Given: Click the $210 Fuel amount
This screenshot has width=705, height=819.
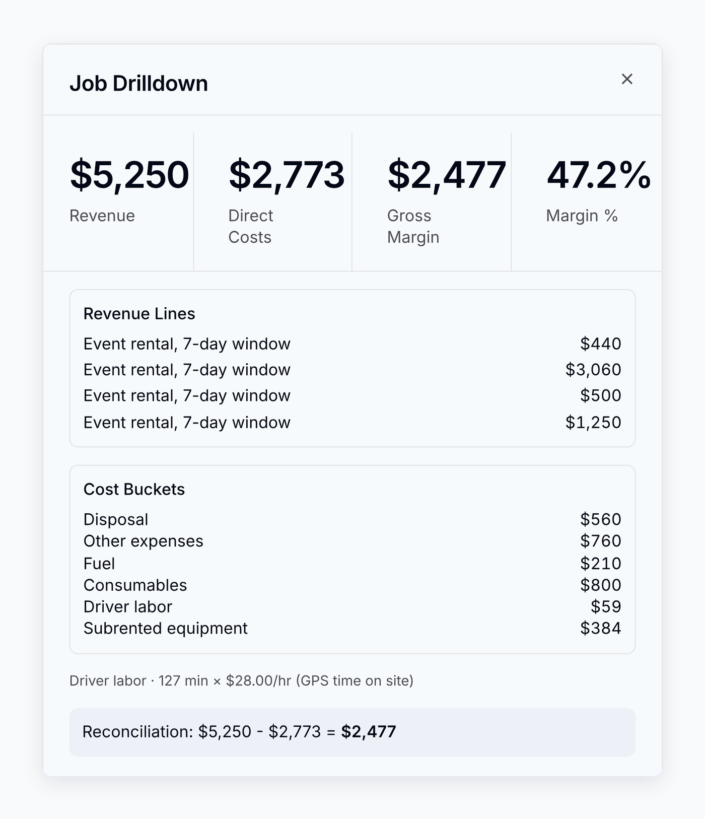Looking at the screenshot, I should pos(600,563).
